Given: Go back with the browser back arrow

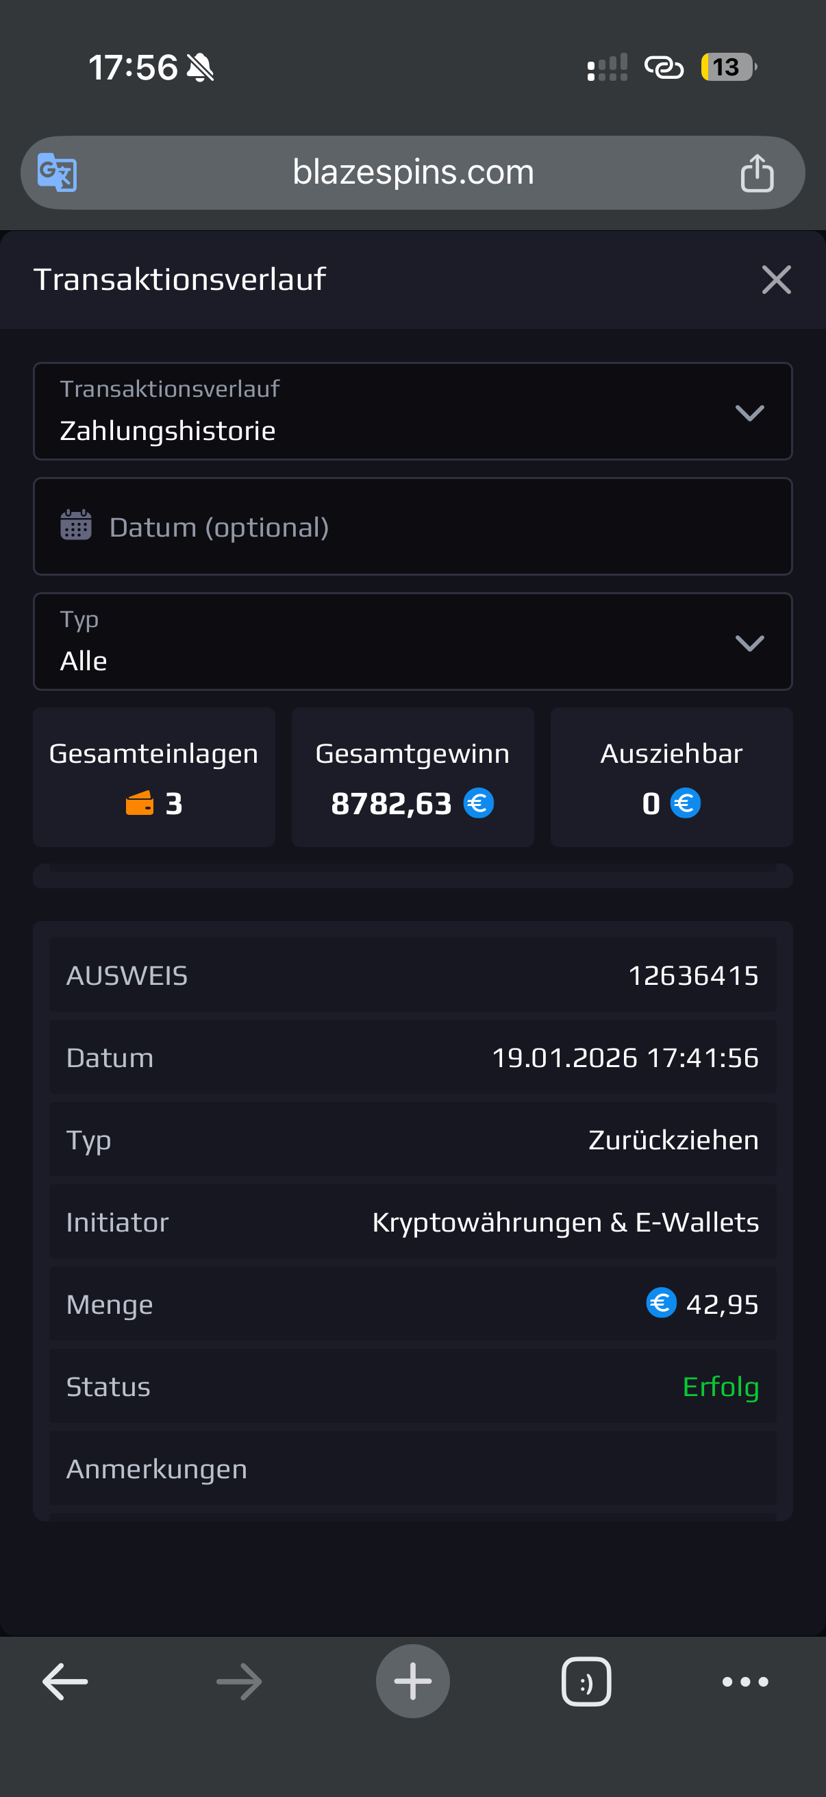Looking at the screenshot, I should tap(65, 1681).
